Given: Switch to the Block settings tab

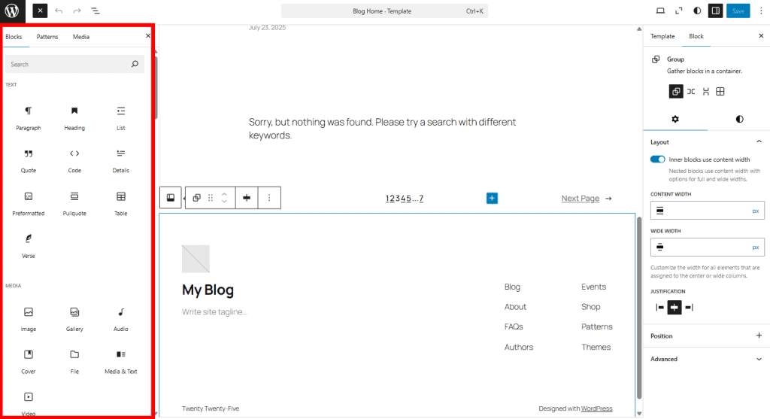Looking at the screenshot, I should (x=696, y=36).
